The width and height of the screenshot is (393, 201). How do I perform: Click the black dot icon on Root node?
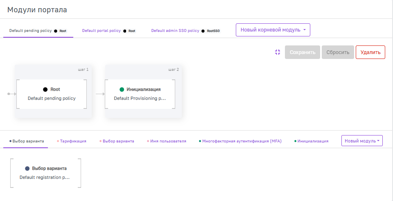click(x=45, y=89)
